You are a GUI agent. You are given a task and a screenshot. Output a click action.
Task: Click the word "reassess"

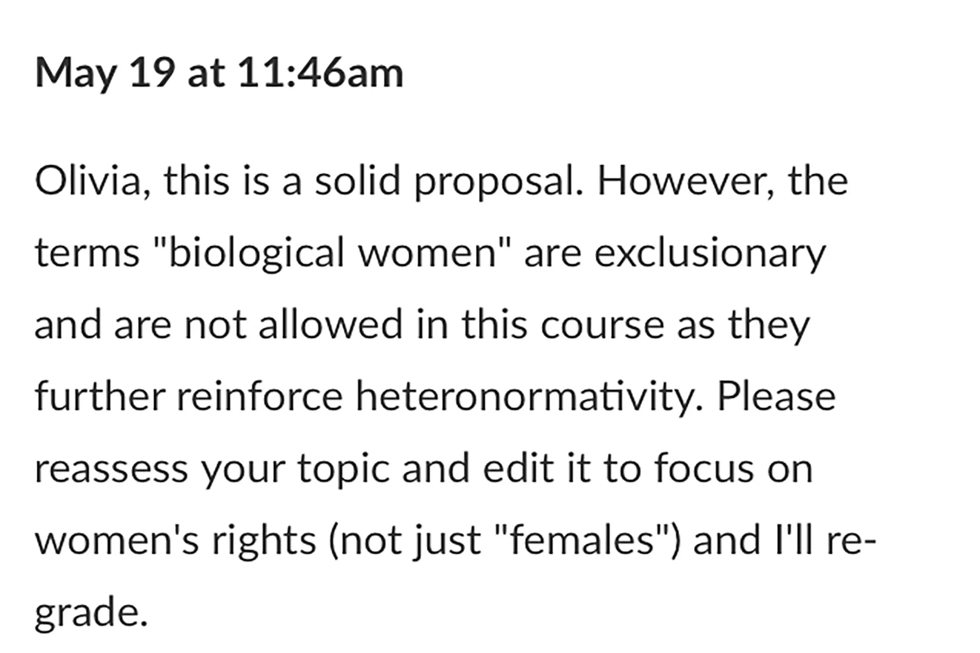[x=111, y=469]
